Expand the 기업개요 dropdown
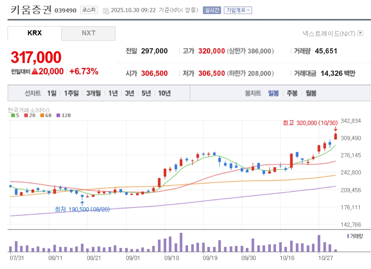This screenshot has height=269, width=371. [x=238, y=10]
